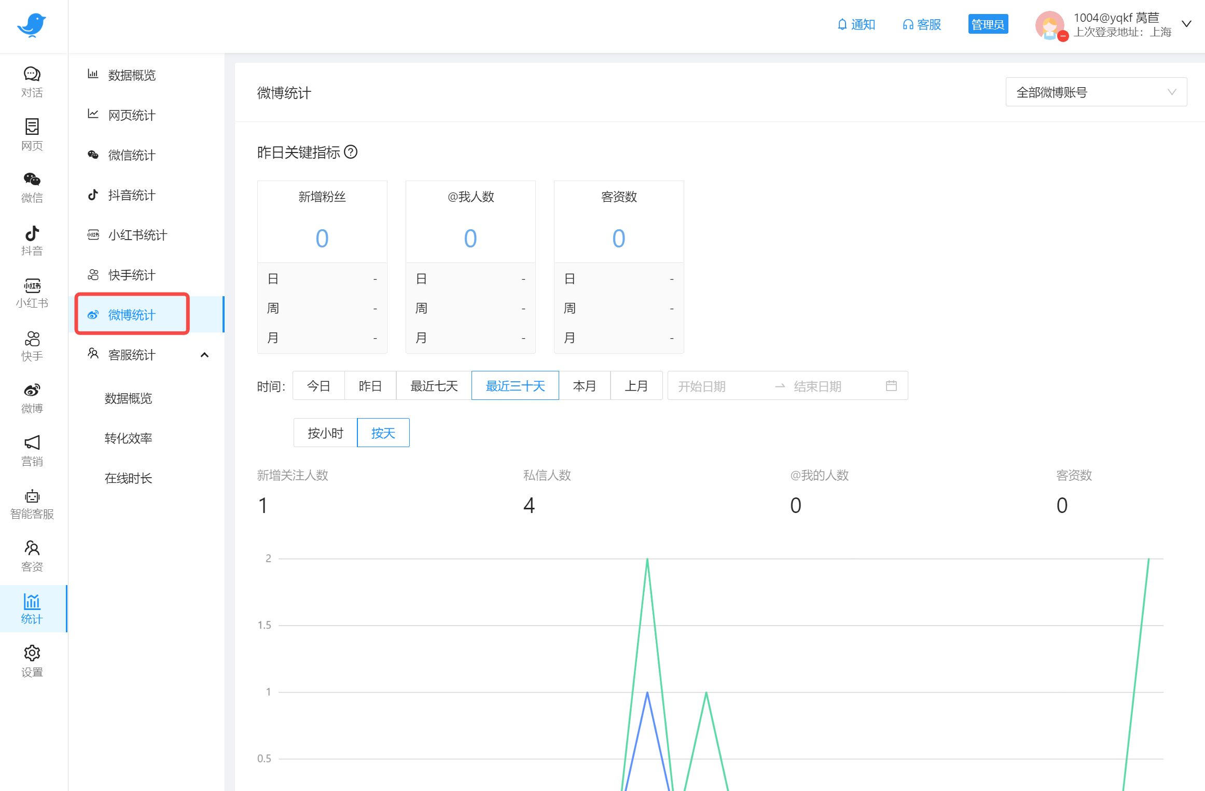The image size is (1205, 791).
Task: Expand the account menu next to 1004@yqkf
Action: tap(1186, 23)
